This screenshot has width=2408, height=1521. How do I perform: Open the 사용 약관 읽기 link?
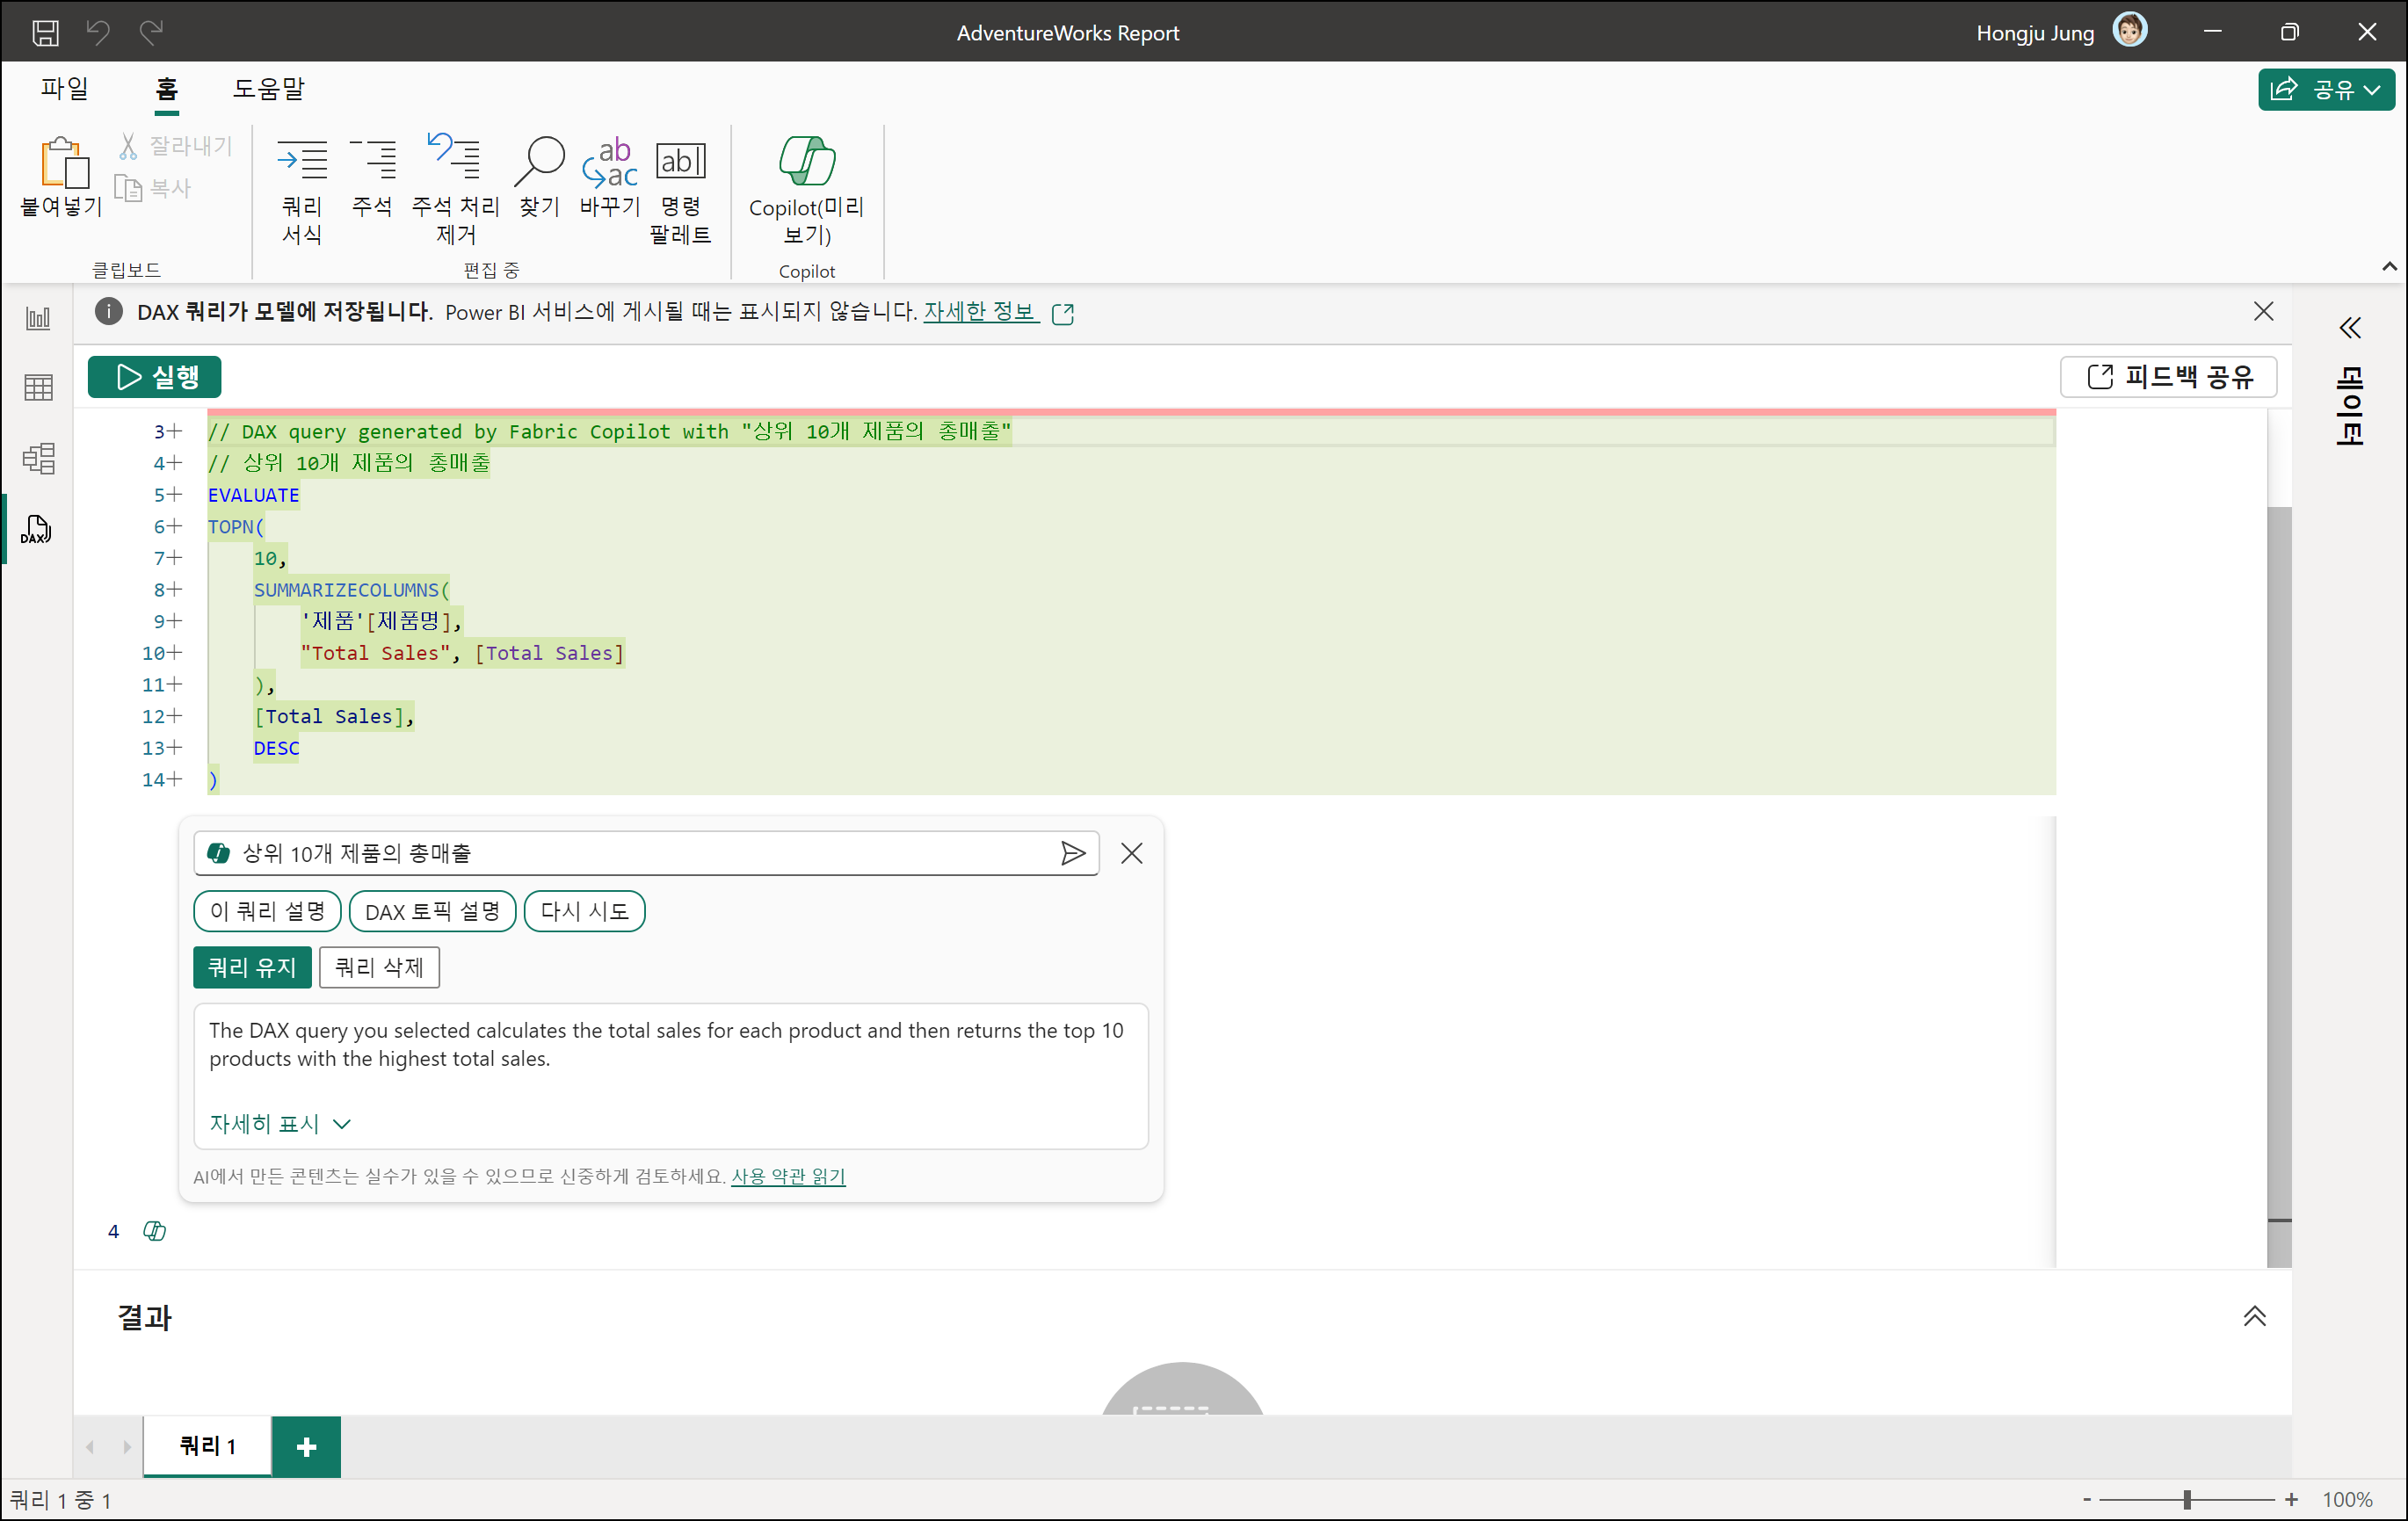[788, 1176]
